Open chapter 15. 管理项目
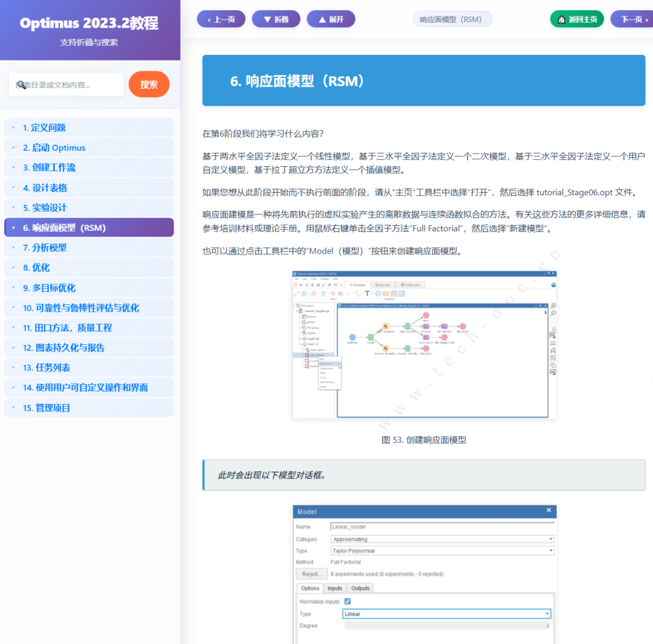This screenshot has height=644, width=653. (x=89, y=408)
